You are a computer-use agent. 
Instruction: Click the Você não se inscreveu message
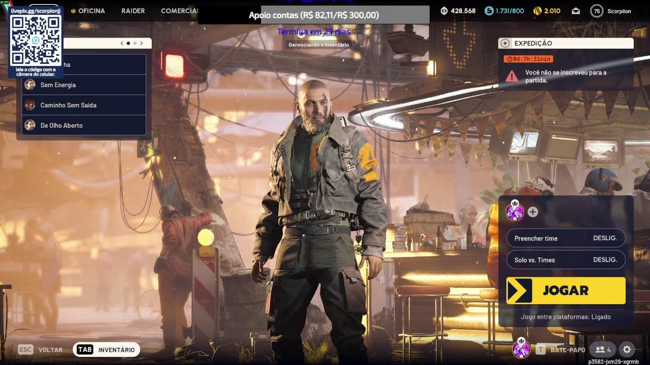point(566,76)
